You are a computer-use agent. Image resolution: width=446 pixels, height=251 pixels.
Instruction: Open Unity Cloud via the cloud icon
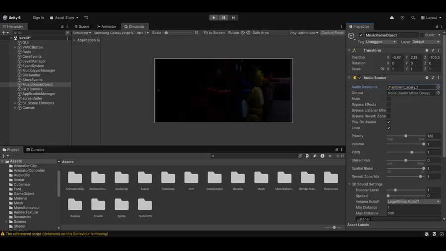(391, 18)
